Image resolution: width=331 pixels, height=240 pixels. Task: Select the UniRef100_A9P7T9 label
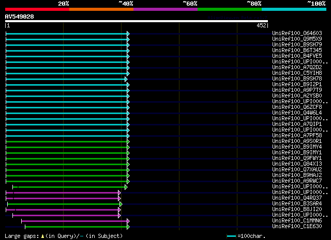pyautogui.click(x=297, y=90)
